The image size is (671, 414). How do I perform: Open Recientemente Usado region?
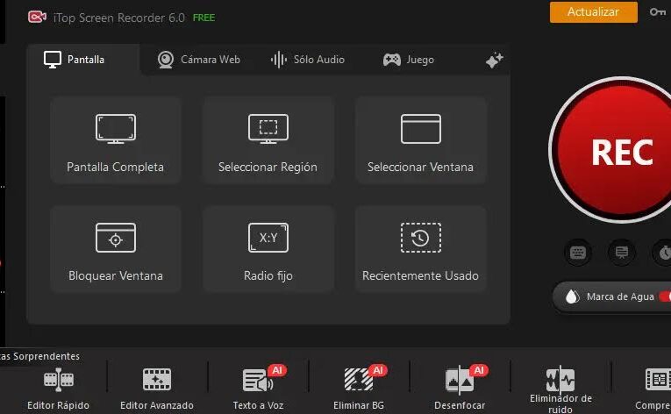(421, 249)
